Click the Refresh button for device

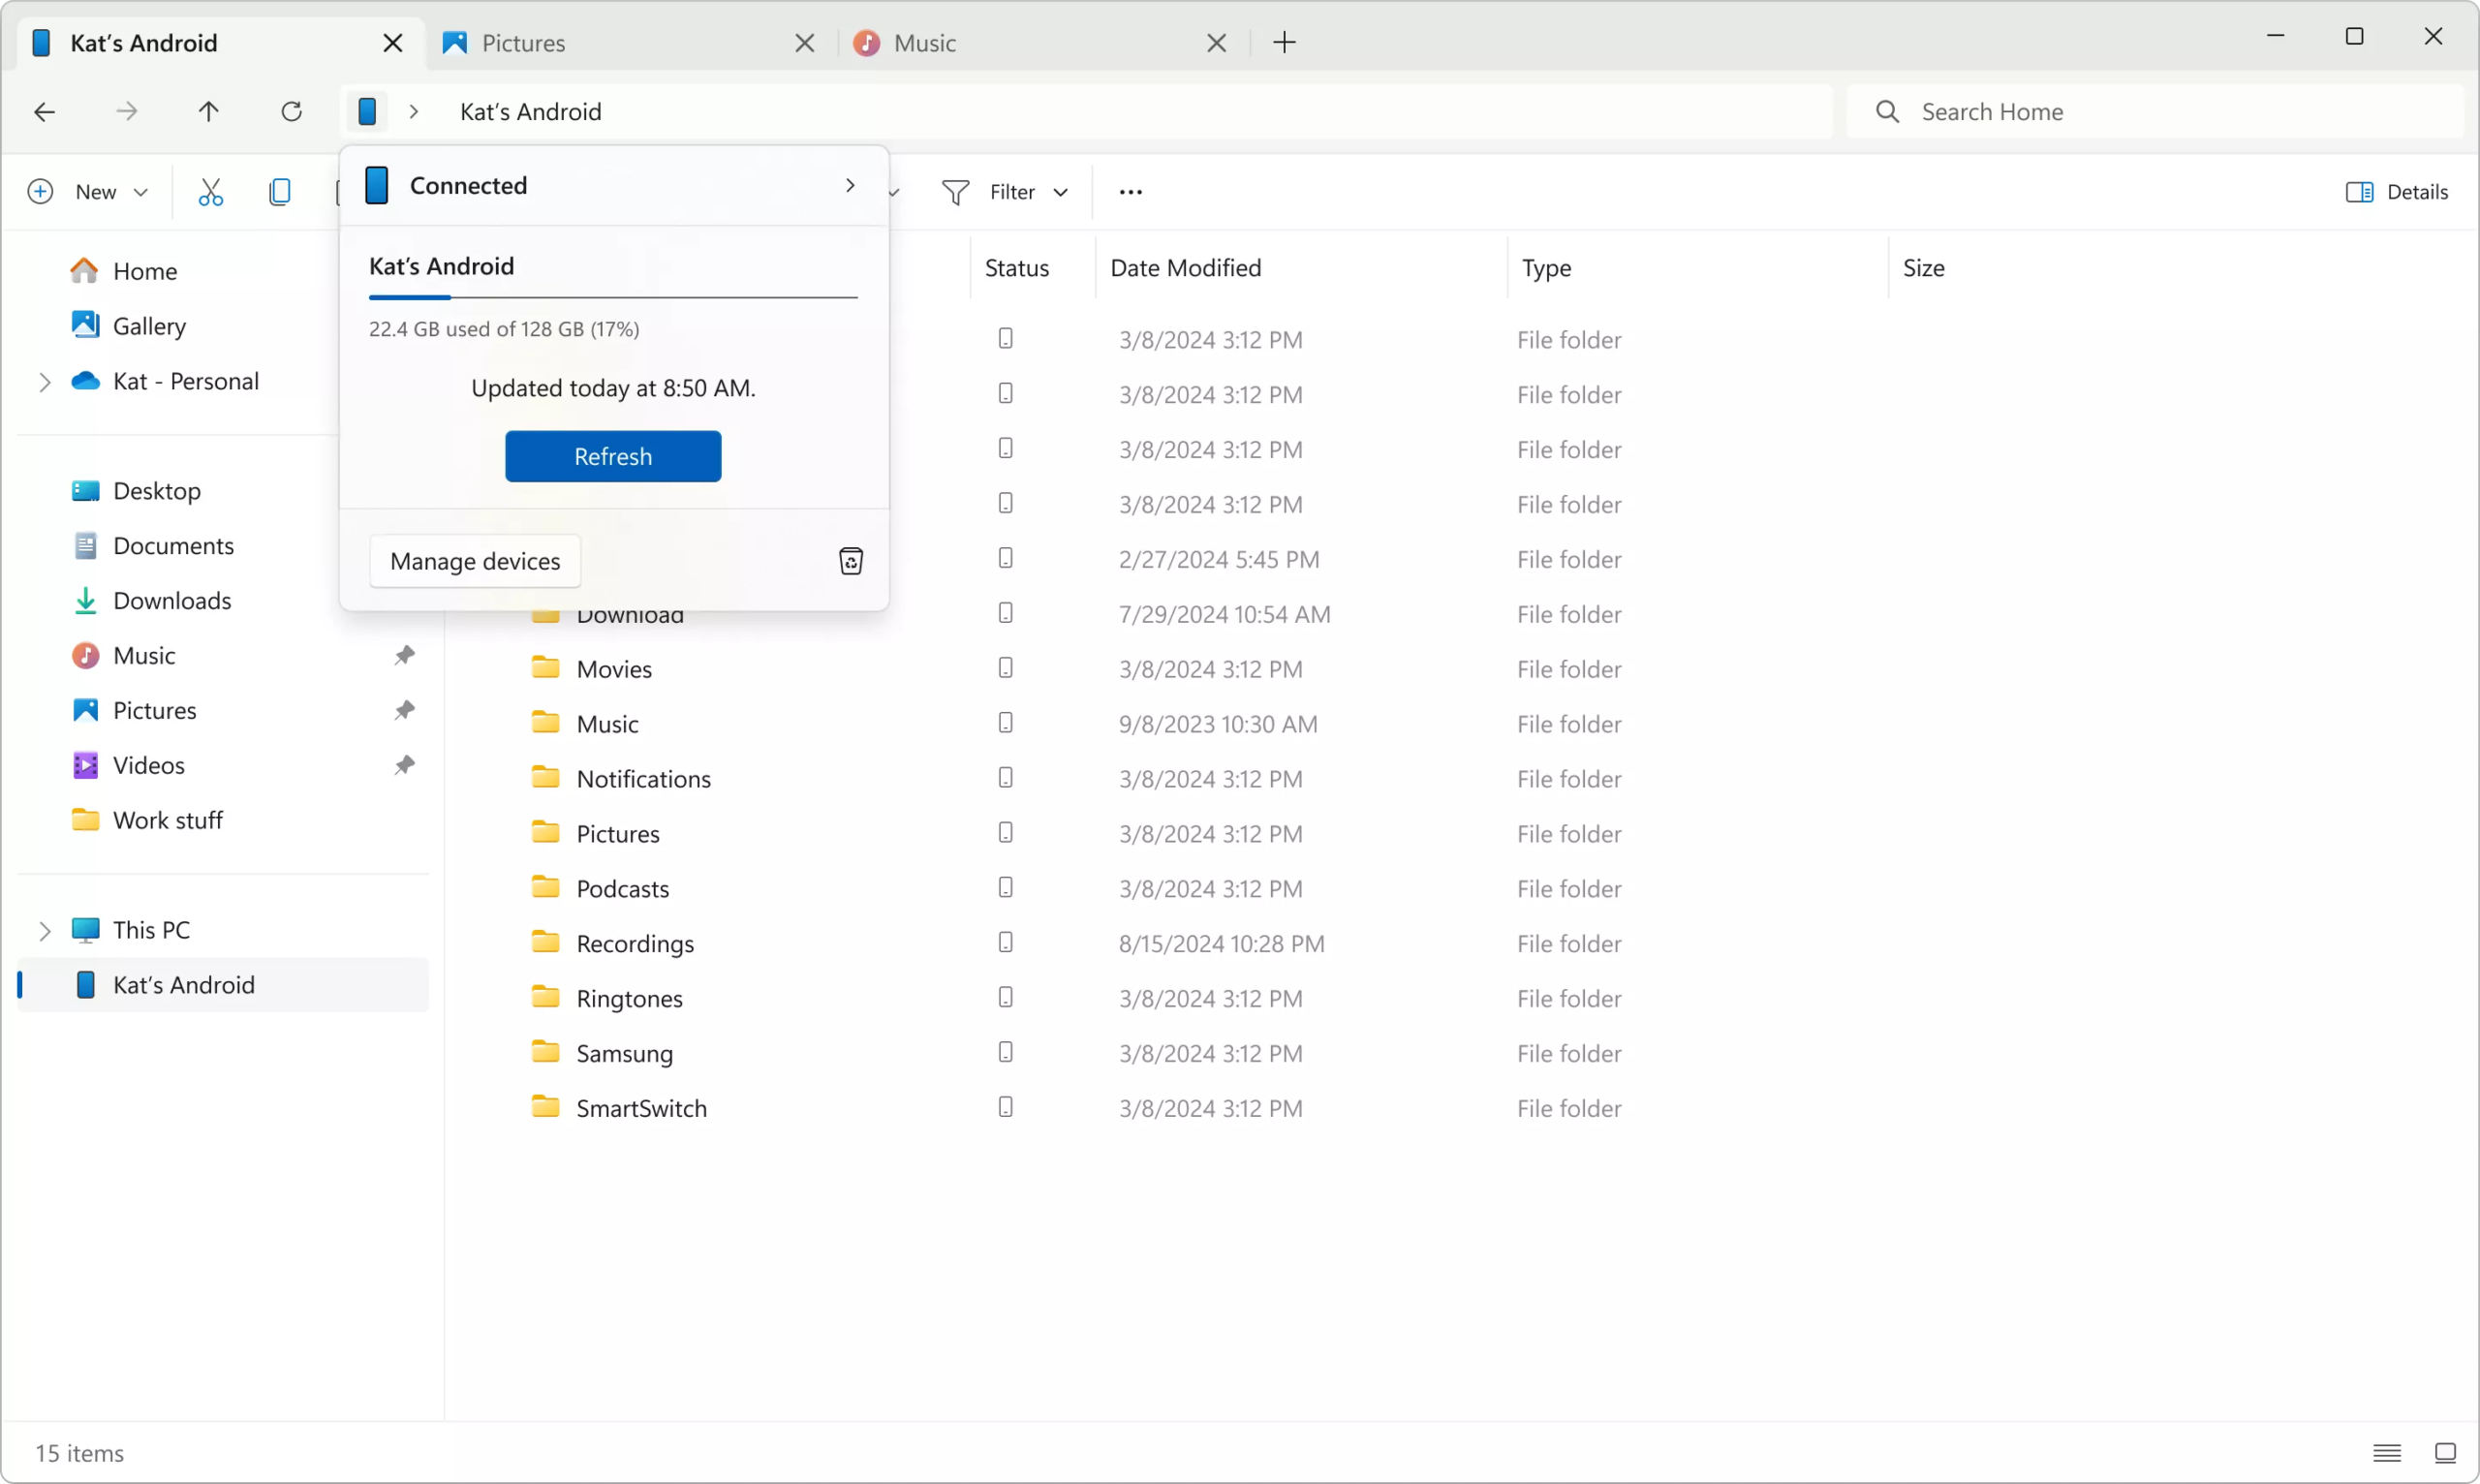[611, 456]
